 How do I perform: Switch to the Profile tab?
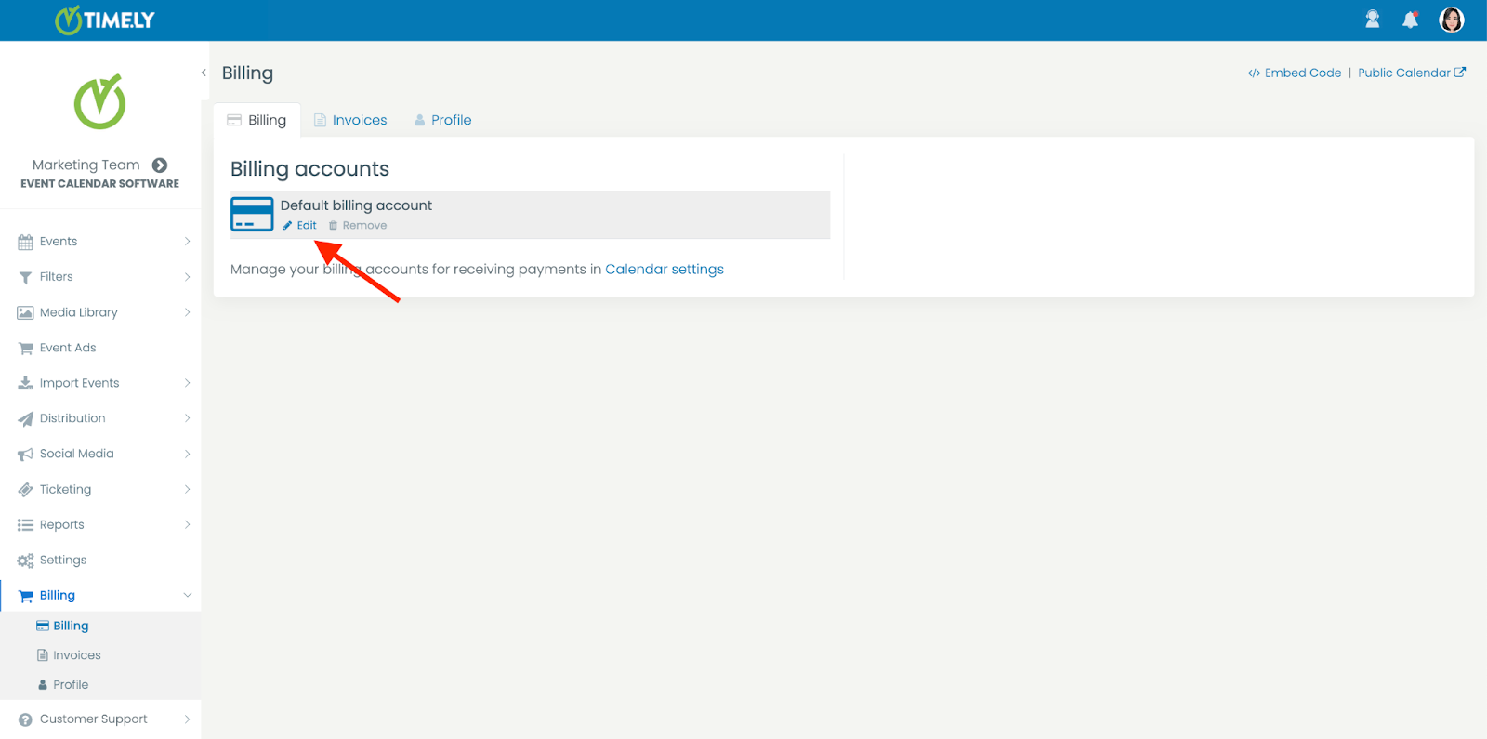[x=442, y=120]
